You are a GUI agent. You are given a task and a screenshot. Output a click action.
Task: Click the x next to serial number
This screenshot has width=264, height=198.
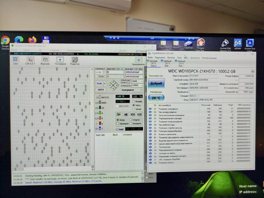tap(78, 54)
